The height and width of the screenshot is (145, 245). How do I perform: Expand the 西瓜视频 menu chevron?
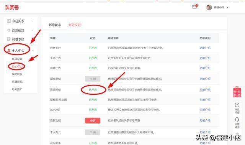tap(33, 30)
